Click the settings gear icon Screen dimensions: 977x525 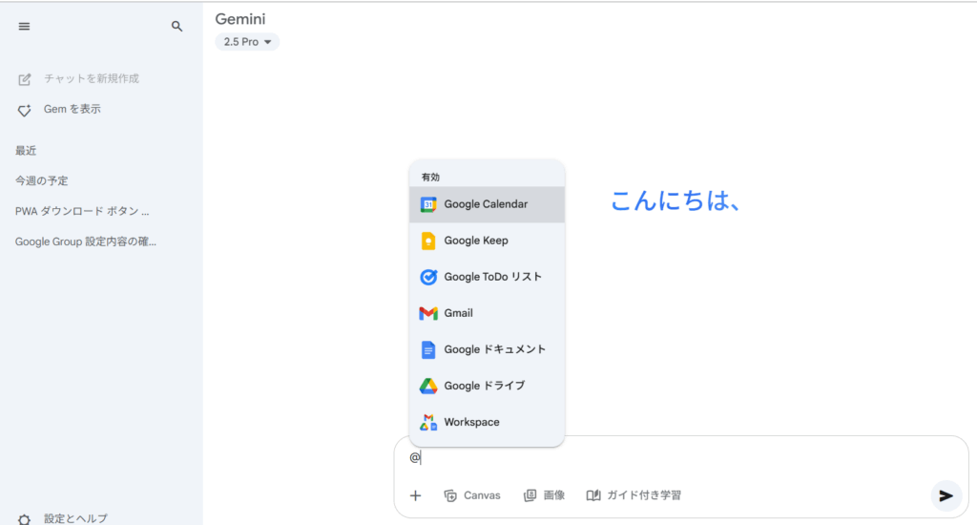[x=24, y=519]
